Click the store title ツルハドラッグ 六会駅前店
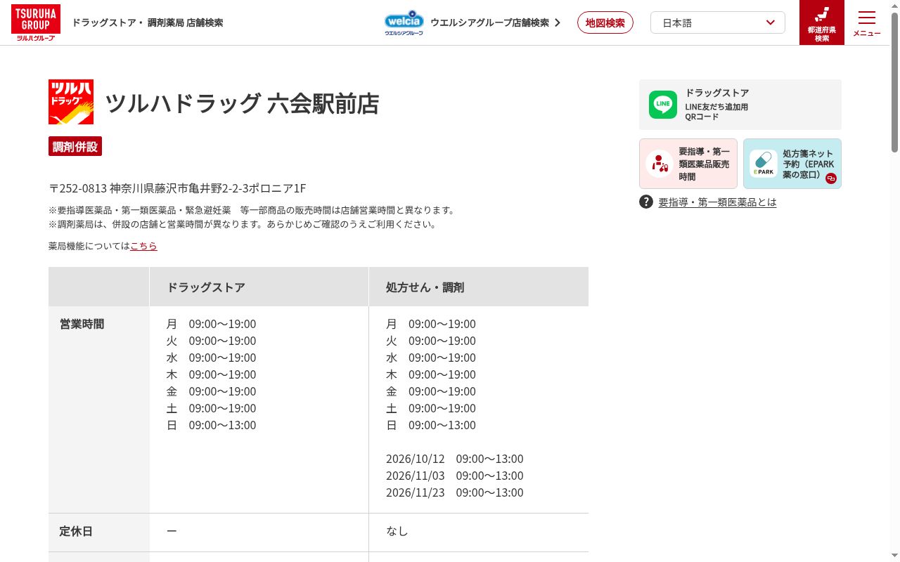The width and height of the screenshot is (900, 562). [x=242, y=103]
